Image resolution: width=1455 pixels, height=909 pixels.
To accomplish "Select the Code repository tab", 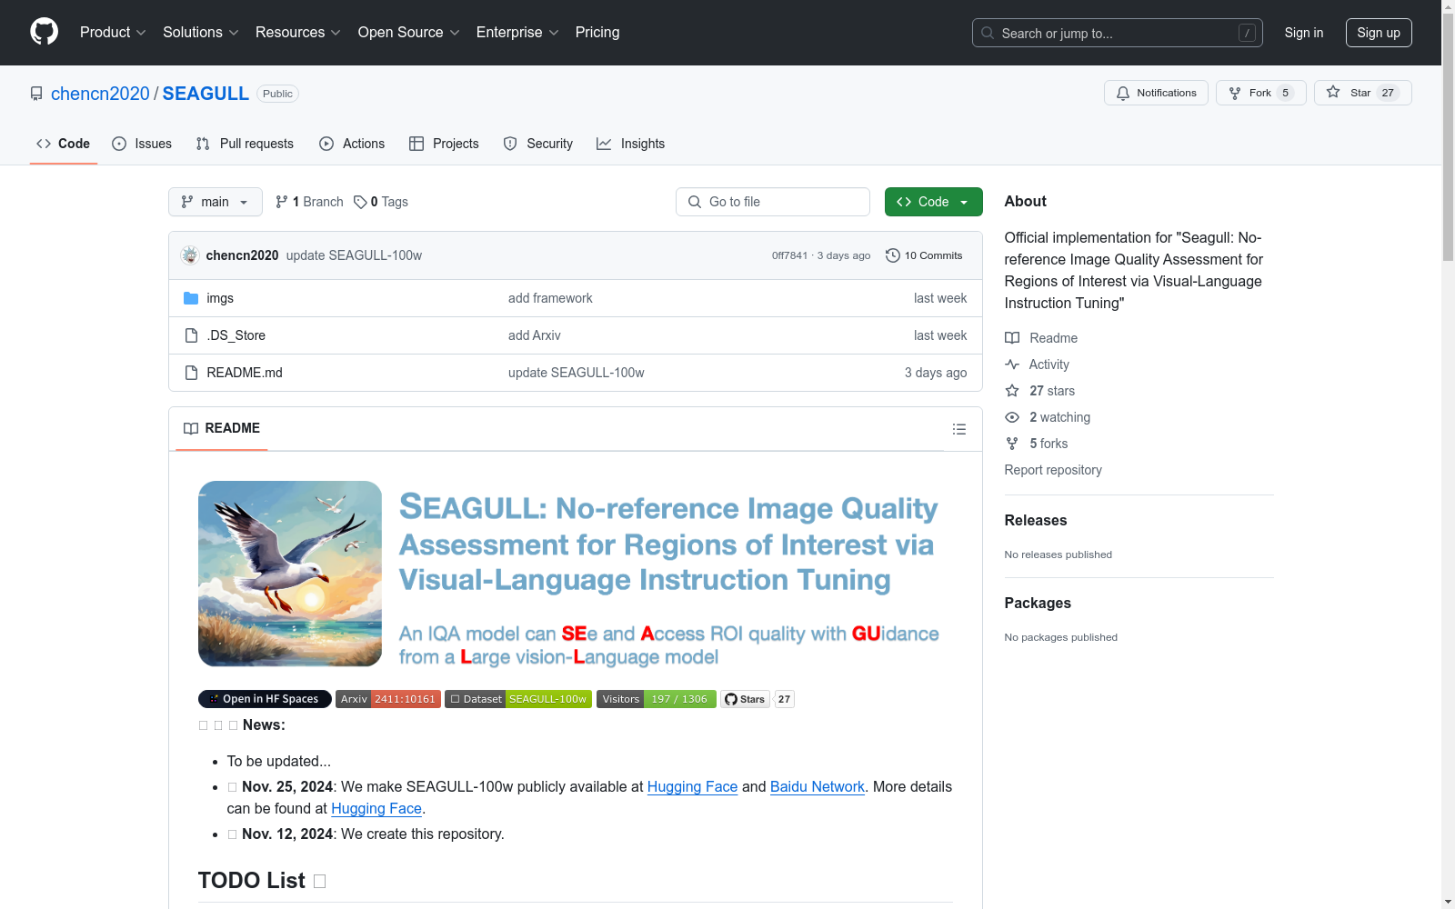I will [64, 144].
